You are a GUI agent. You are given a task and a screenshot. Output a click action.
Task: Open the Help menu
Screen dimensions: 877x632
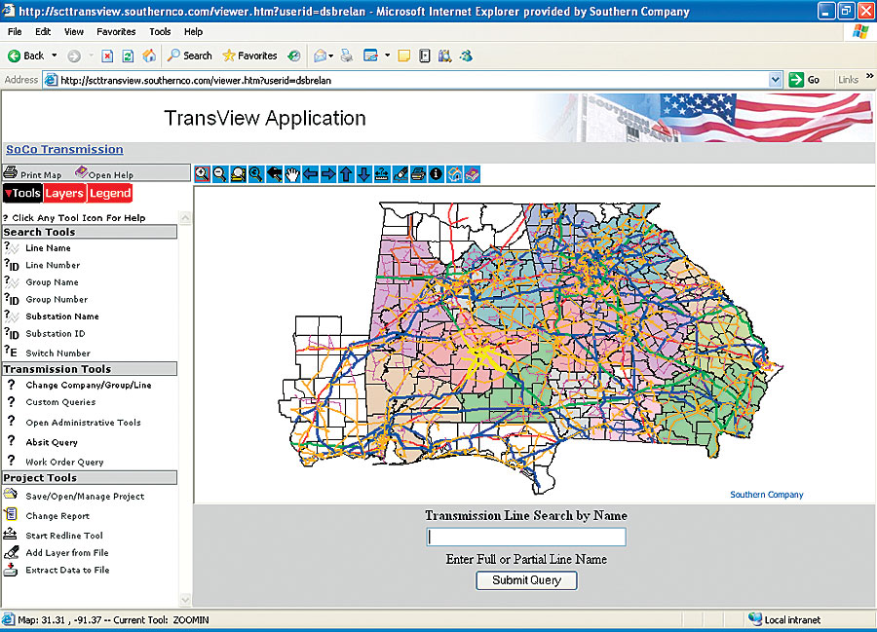pyautogui.click(x=193, y=32)
